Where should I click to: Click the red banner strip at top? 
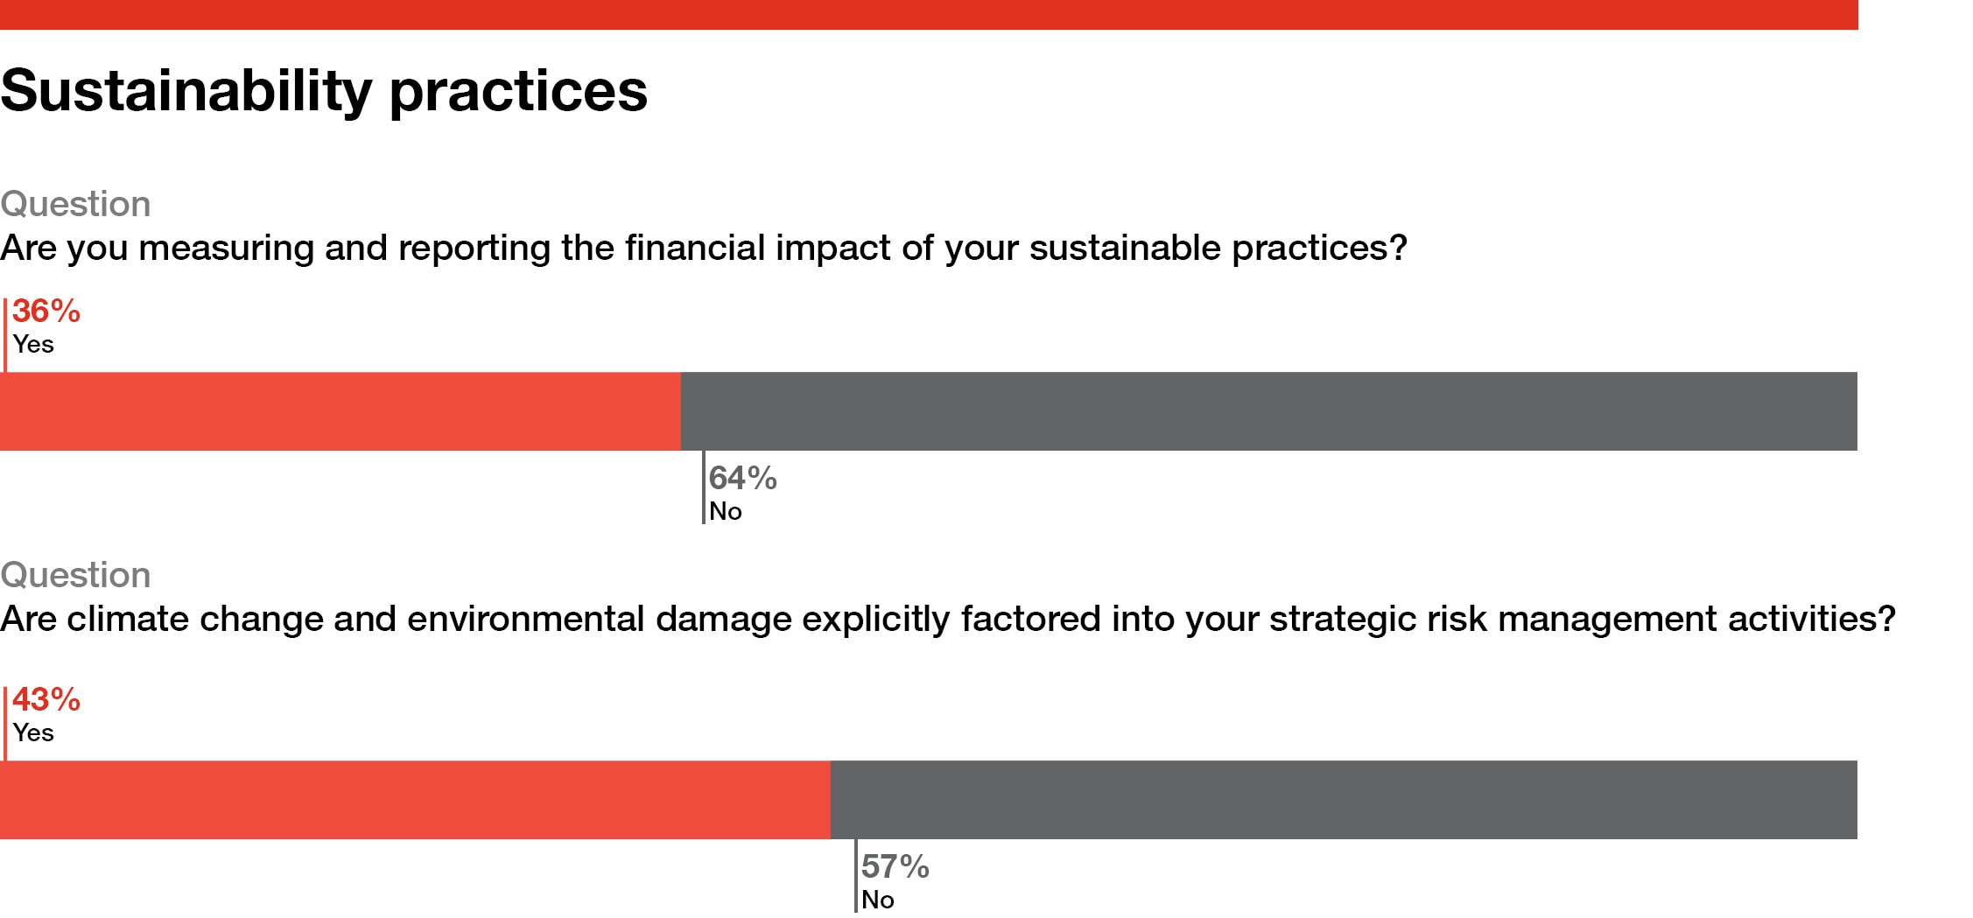point(928,14)
